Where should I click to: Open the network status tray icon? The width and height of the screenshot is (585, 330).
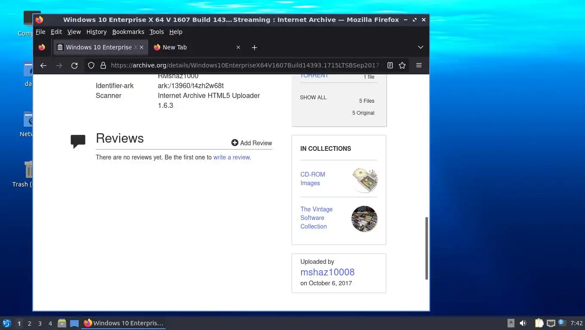pos(551,323)
